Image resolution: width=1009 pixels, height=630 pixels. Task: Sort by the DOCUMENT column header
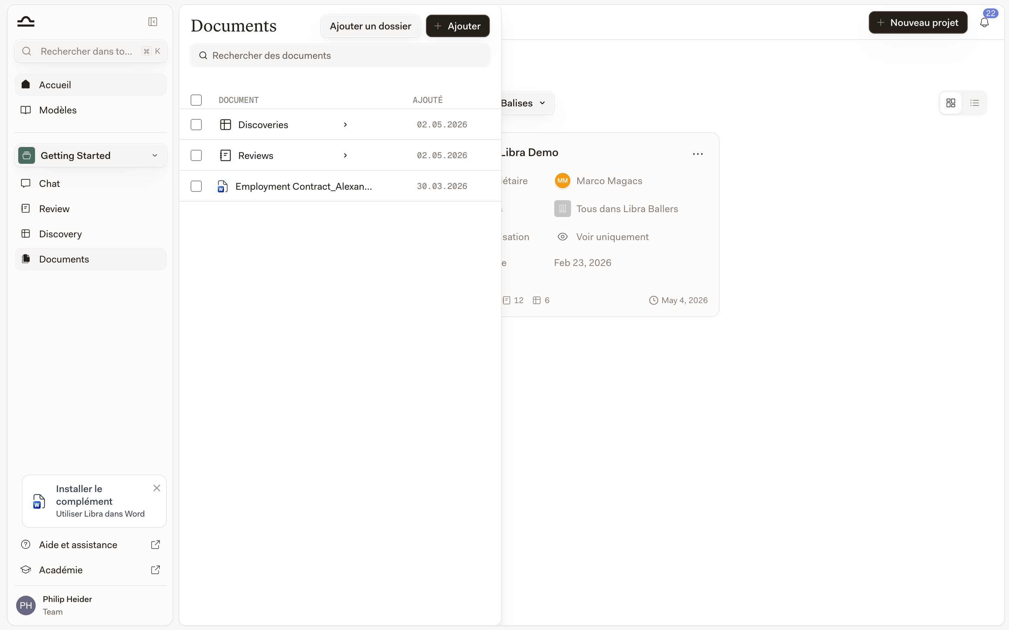(x=239, y=100)
